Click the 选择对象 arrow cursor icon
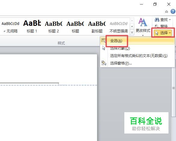The image size is (176, 141). click(x=104, y=48)
